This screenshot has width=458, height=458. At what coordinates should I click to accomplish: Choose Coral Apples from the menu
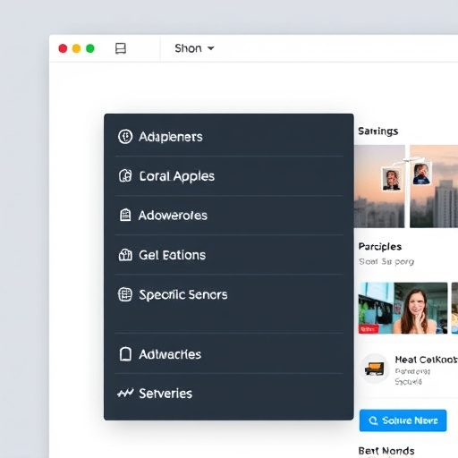229,176
